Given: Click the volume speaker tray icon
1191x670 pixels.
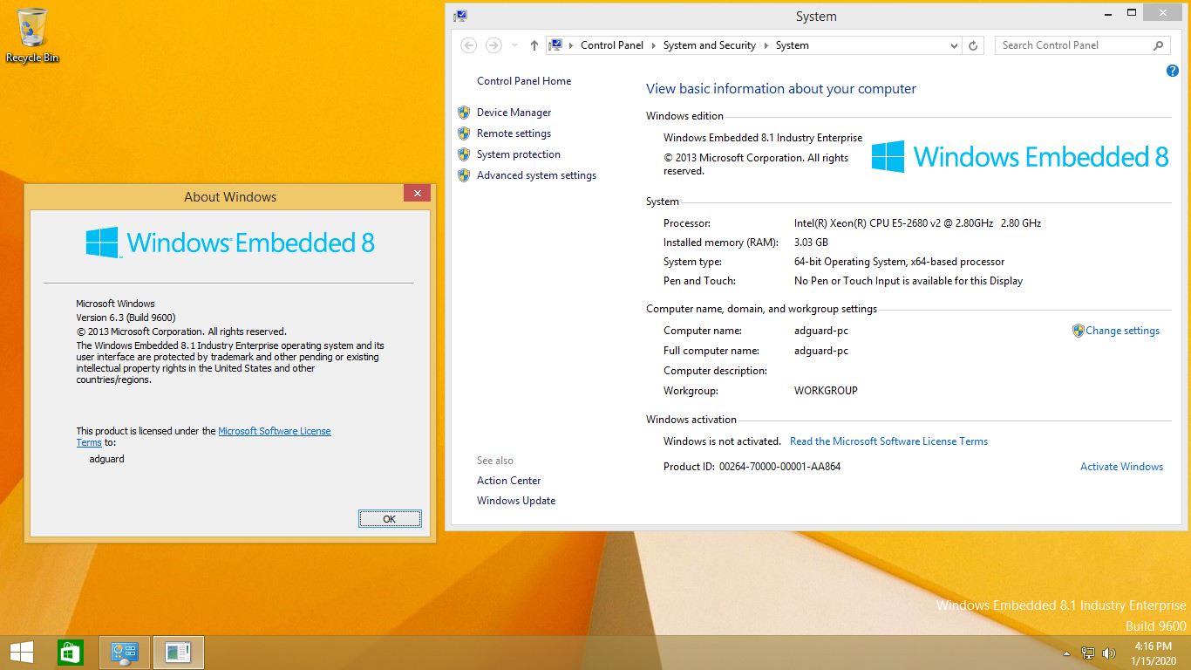Looking at the screenshot, I should (x=1109, y=653).
